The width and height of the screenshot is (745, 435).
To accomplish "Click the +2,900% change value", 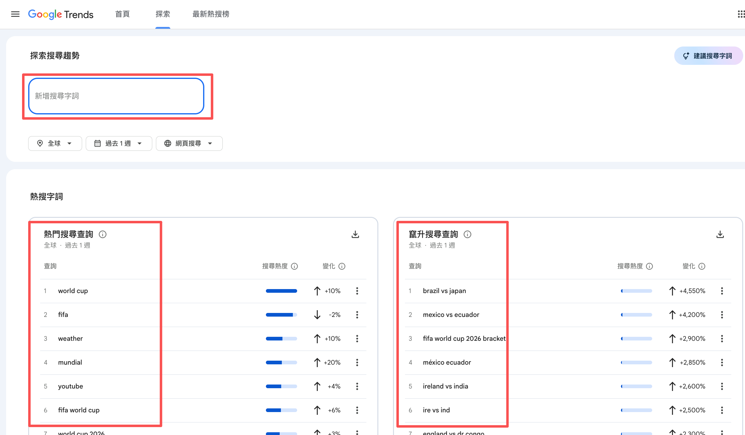I will (692, 339).
